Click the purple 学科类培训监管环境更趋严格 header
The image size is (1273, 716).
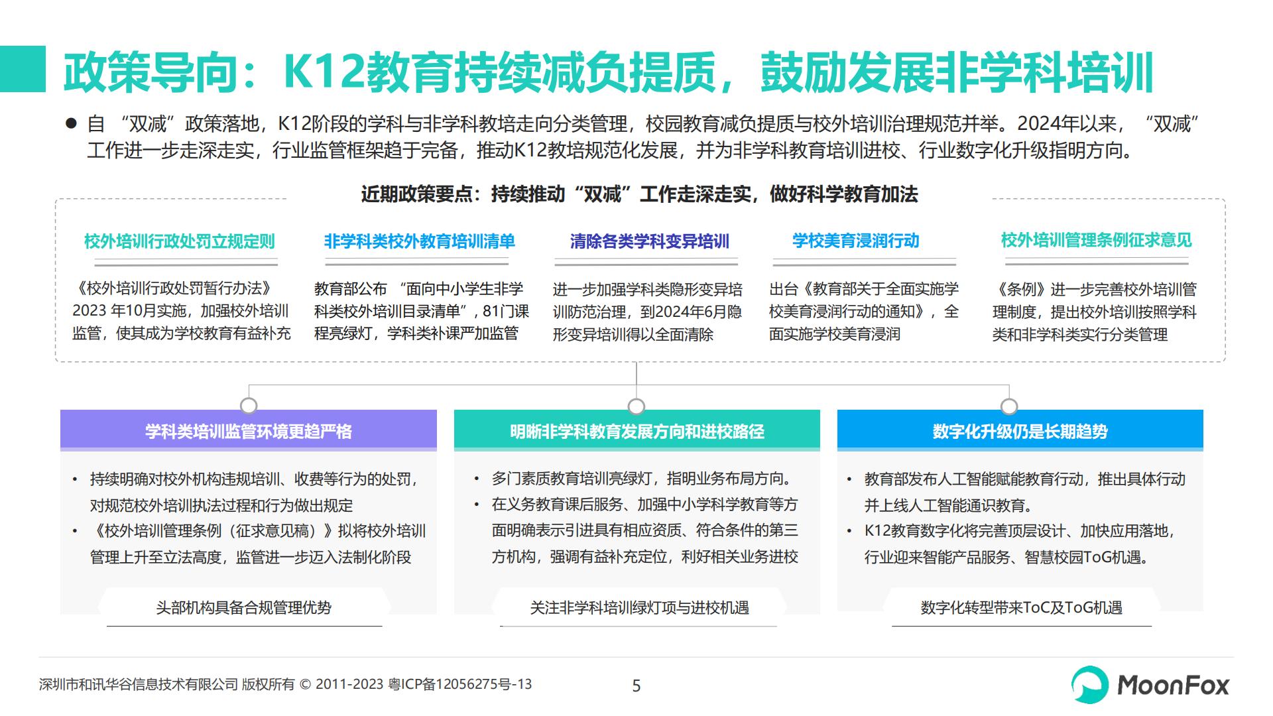[x=249, y=431]
